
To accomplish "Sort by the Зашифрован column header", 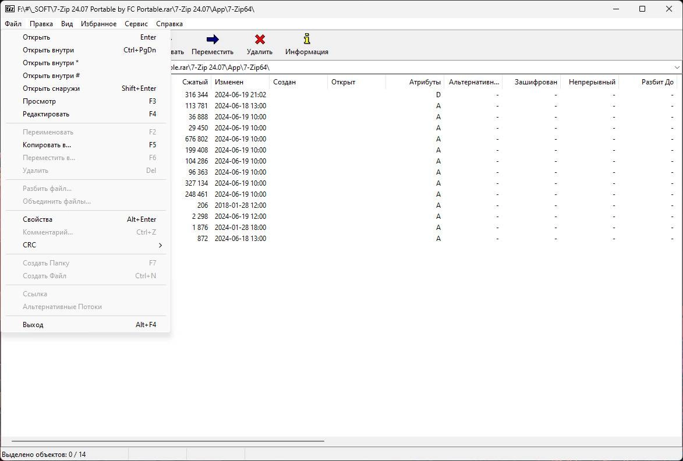I will point(532,82).
